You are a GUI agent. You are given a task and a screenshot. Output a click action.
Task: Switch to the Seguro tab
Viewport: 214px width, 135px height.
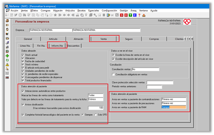click(x=129, y=39)
